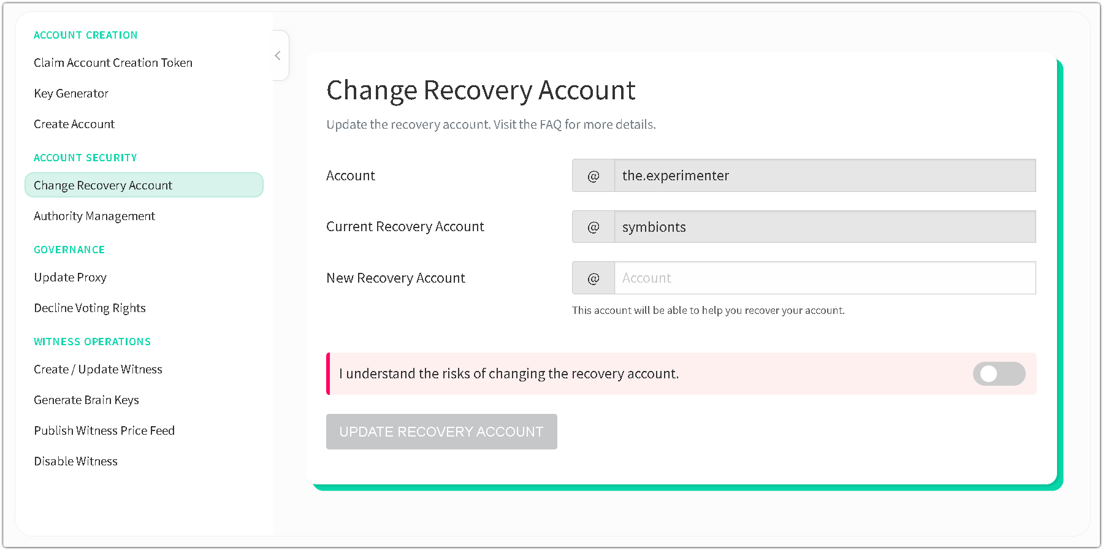Open Claim Account Creation Token page

(113, 63)
